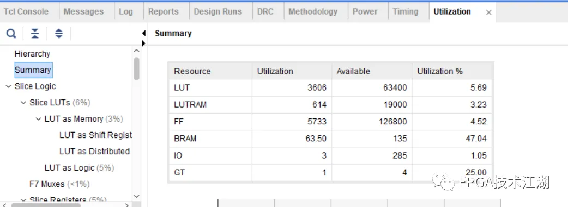Screen dimensions: 568x207
Task: Click the Collapse All icon
Action: (x=35, y=34)
